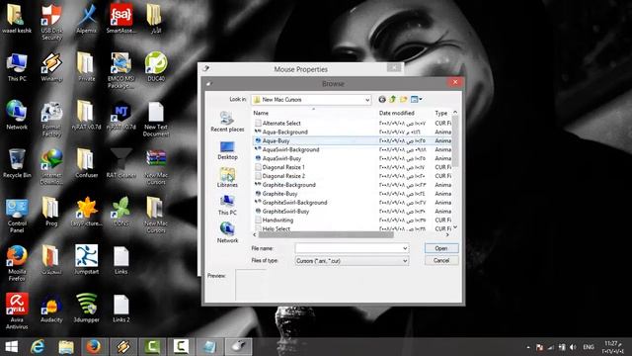
Task: Select the GraphiteSwirl-Background file
Action: [294, 203]
